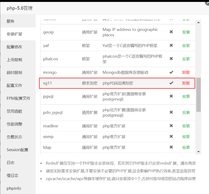Screen dimensions: 209x194
Task: Install the yaf extension
Action: click(186, 46)
